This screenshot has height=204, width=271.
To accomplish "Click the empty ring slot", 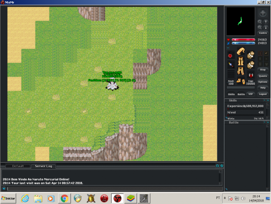I will (x=231, y=75).
